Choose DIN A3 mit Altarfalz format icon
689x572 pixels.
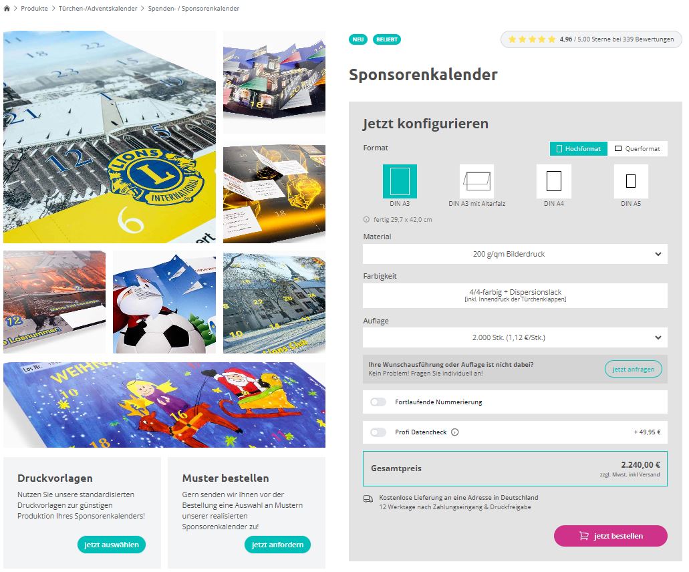[476, 182]
